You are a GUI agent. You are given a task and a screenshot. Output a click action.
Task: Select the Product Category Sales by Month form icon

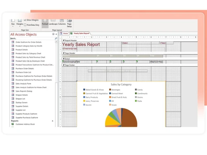click(13, 46)
